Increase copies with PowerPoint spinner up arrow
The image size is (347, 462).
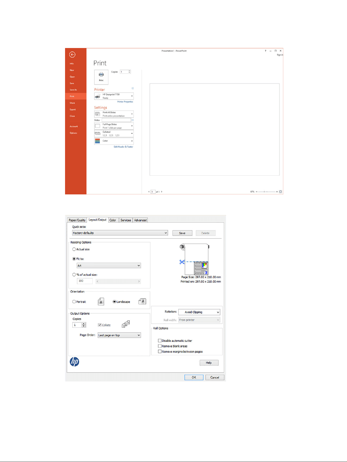coord(129,71)
